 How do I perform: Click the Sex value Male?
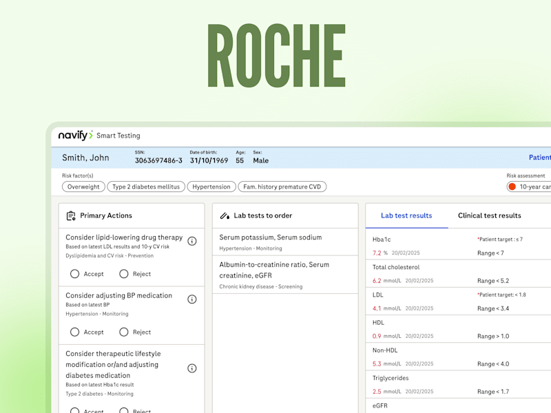(x=261, y=160)
